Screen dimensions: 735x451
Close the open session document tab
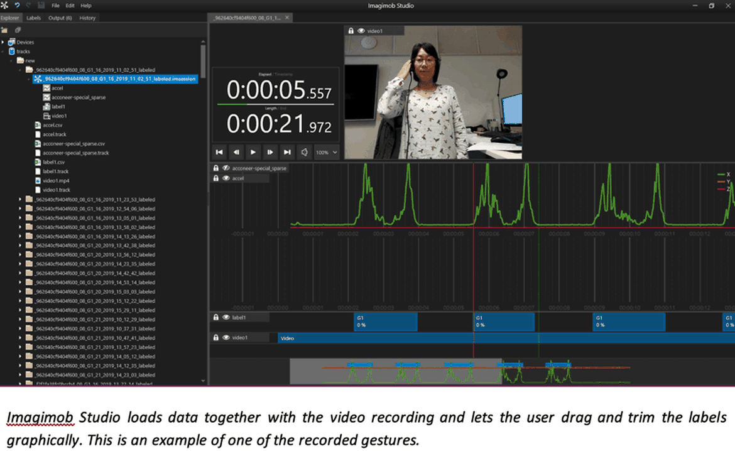point(287,18)
